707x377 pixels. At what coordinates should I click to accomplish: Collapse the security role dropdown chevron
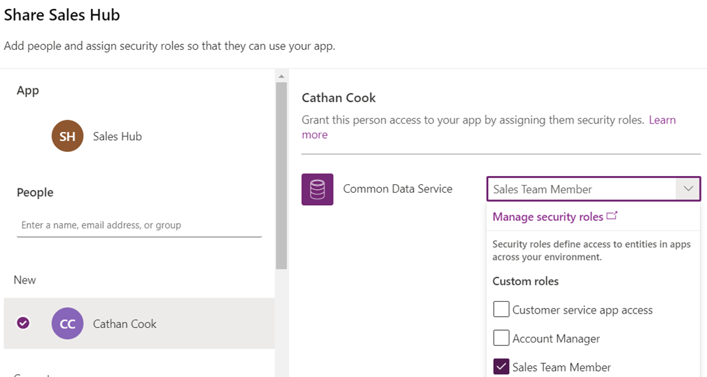pyautogui.click(x=688, y=188)
